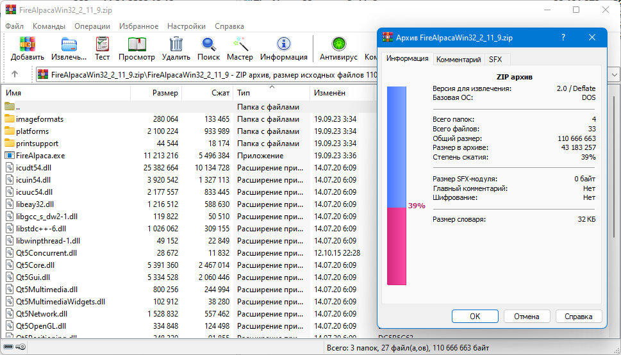Viewport: 621px width, 355px height.
Task: Select the FireAlpaca.exe file row
Action: (x=40, y=155)
